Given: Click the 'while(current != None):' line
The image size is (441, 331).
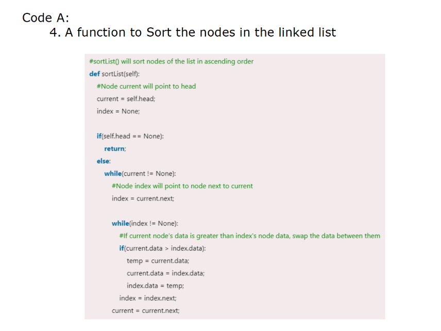Looking at the screenshot, I should tap(140, 174).
